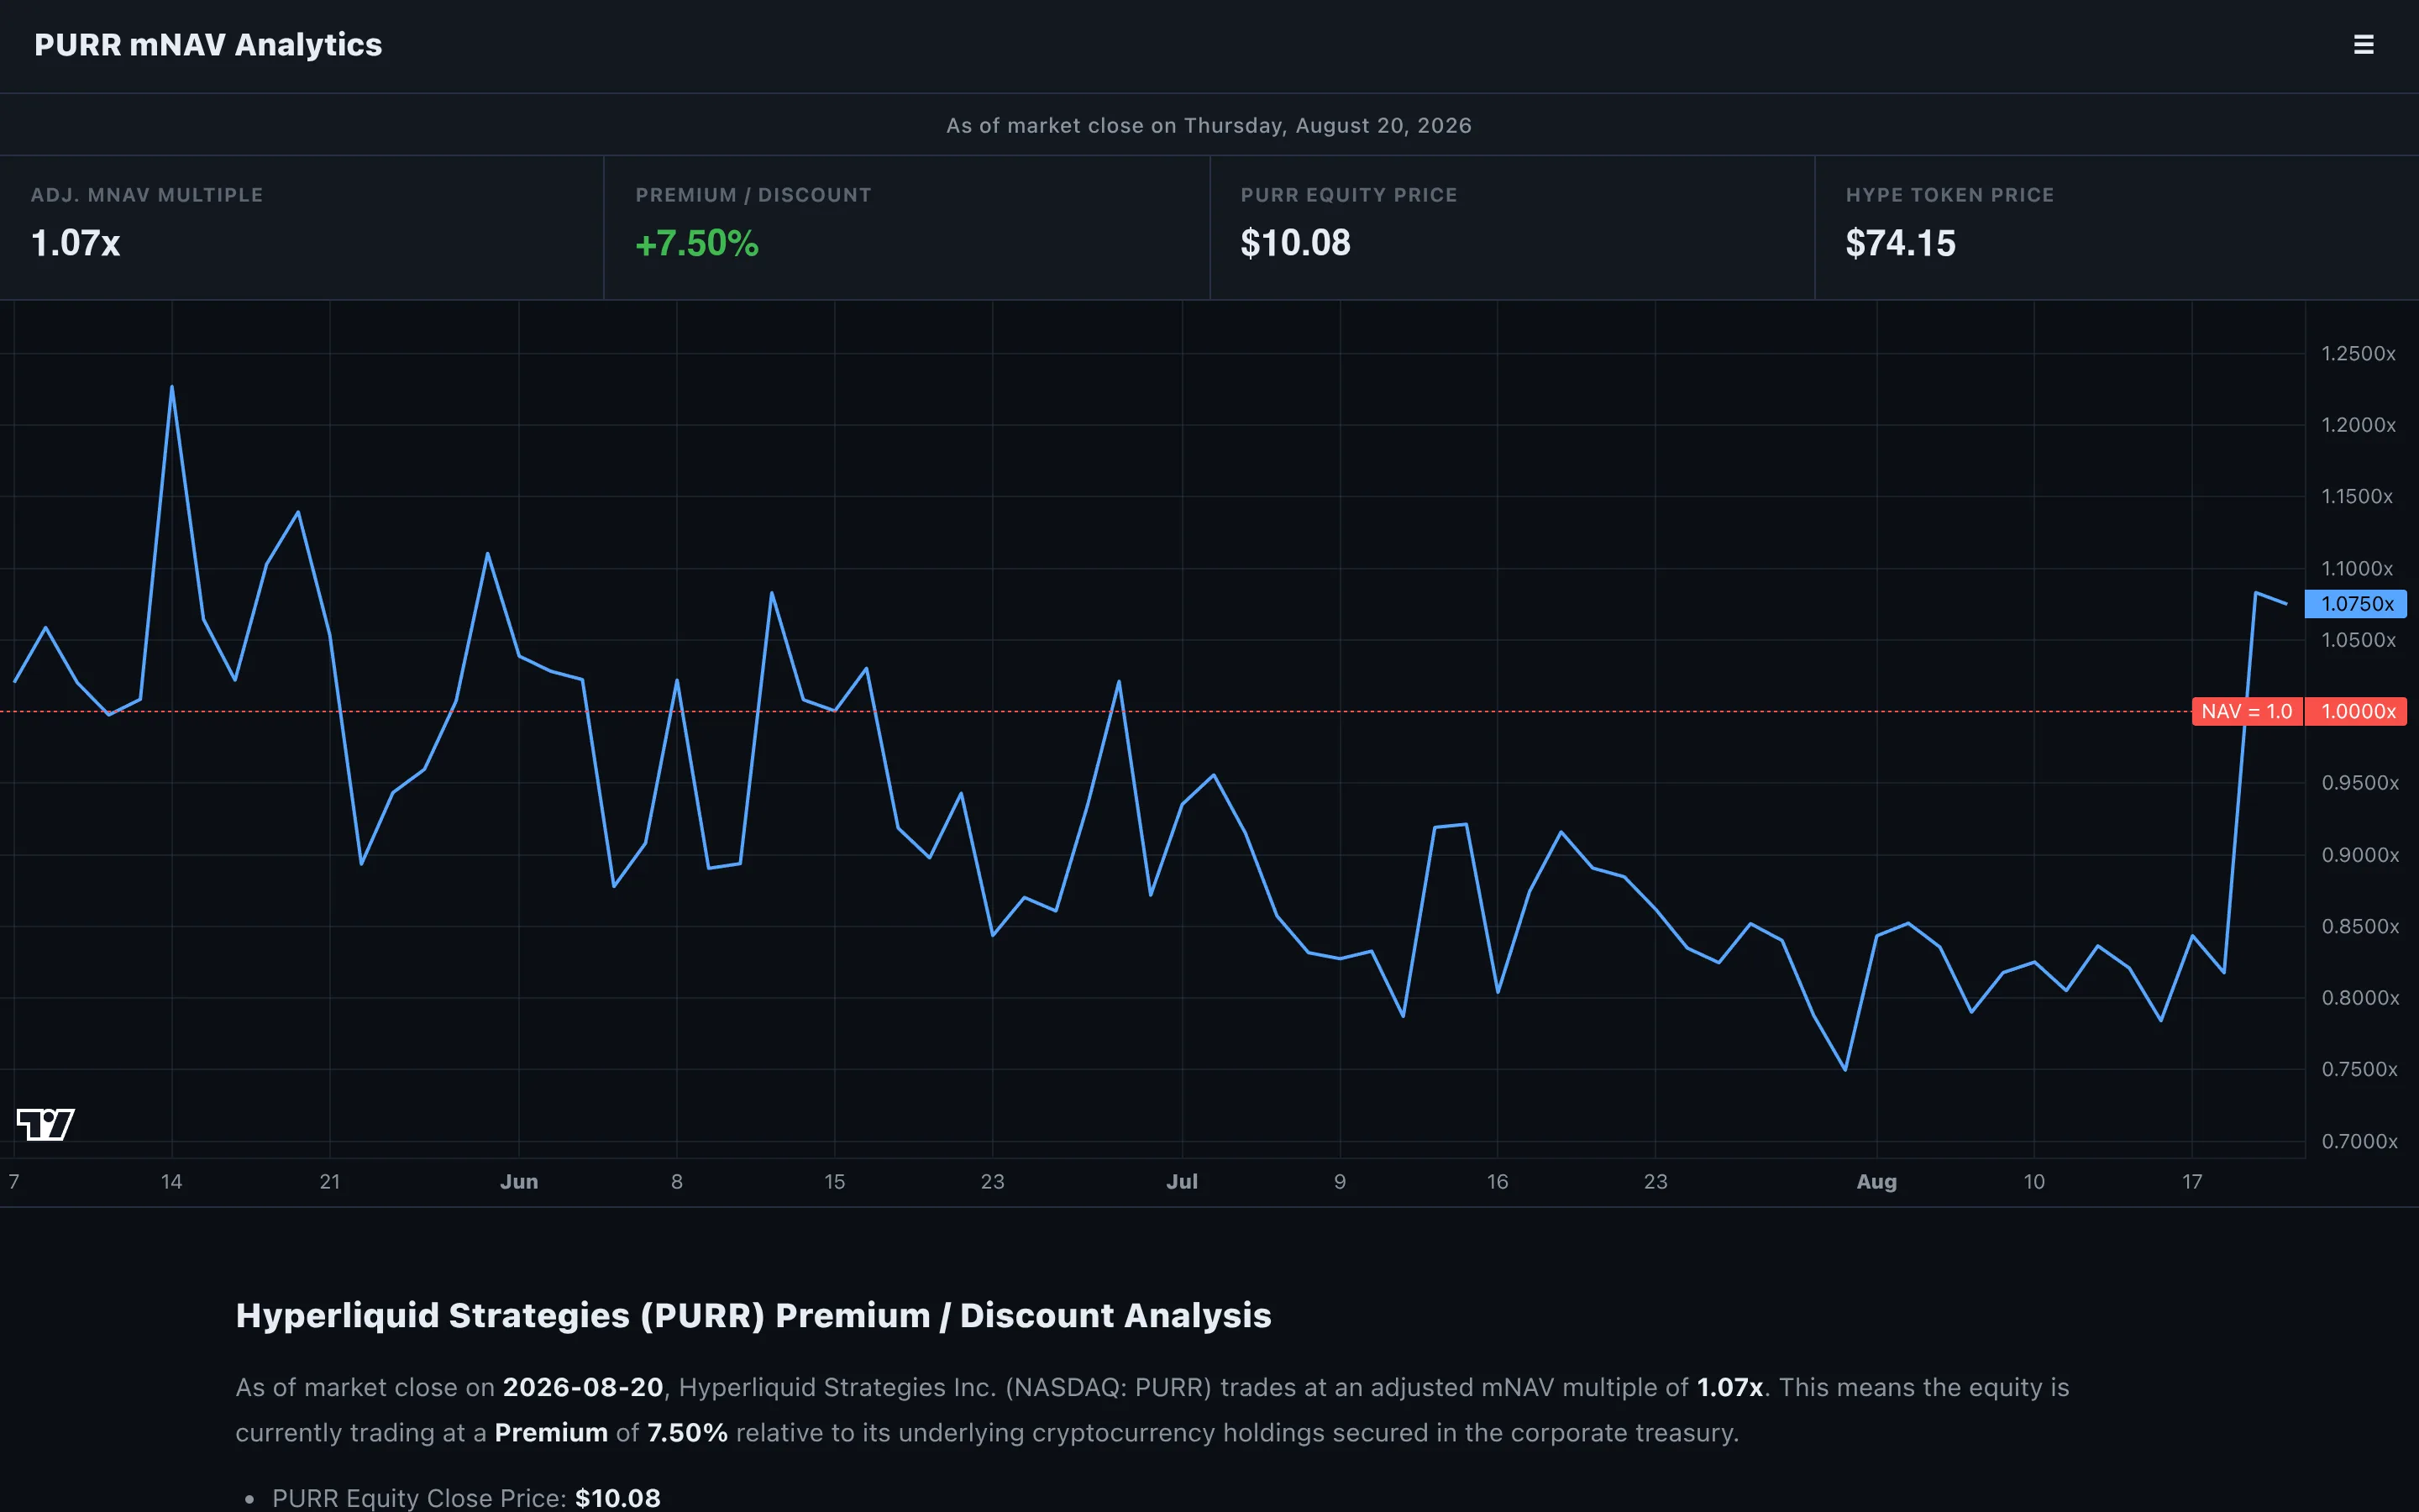Click the 1.0500x price axis label
Viewport: 2419px width, 1512px height.
pyautogui.click(x=2358, y=640)
